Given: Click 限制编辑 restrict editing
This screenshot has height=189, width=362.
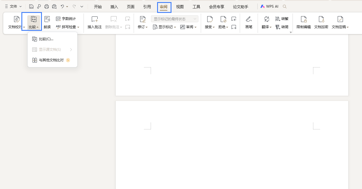Looking at the screenshot, I should [x=304, y=23].
